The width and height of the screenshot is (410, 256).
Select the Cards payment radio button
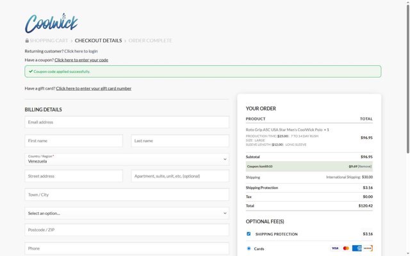click(x=249, y=248)
